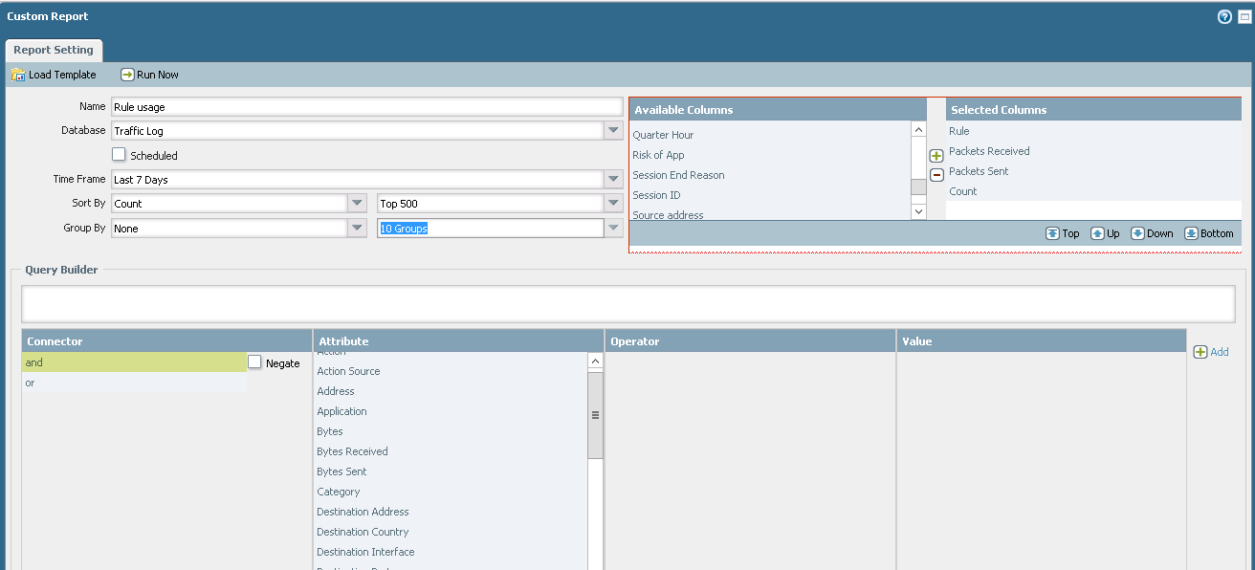The image size is (1255, 570).
Task: Switch to the Report Setting tab
Action: [54, 51]
